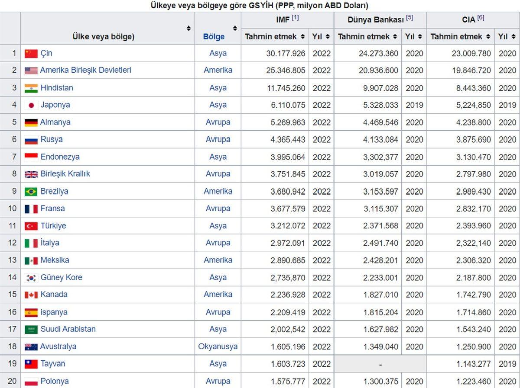Viewport: 520px width, 388px height.
Task: Click the United States flag icon
Action: point(31,71)
